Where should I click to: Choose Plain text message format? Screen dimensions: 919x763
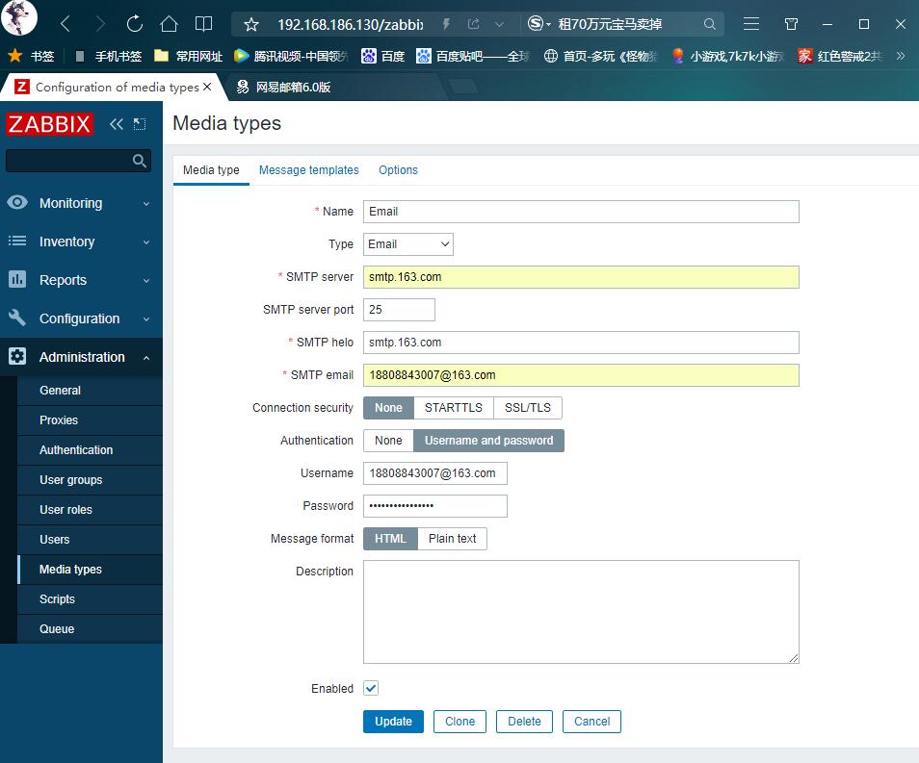(x=452, y=538)
